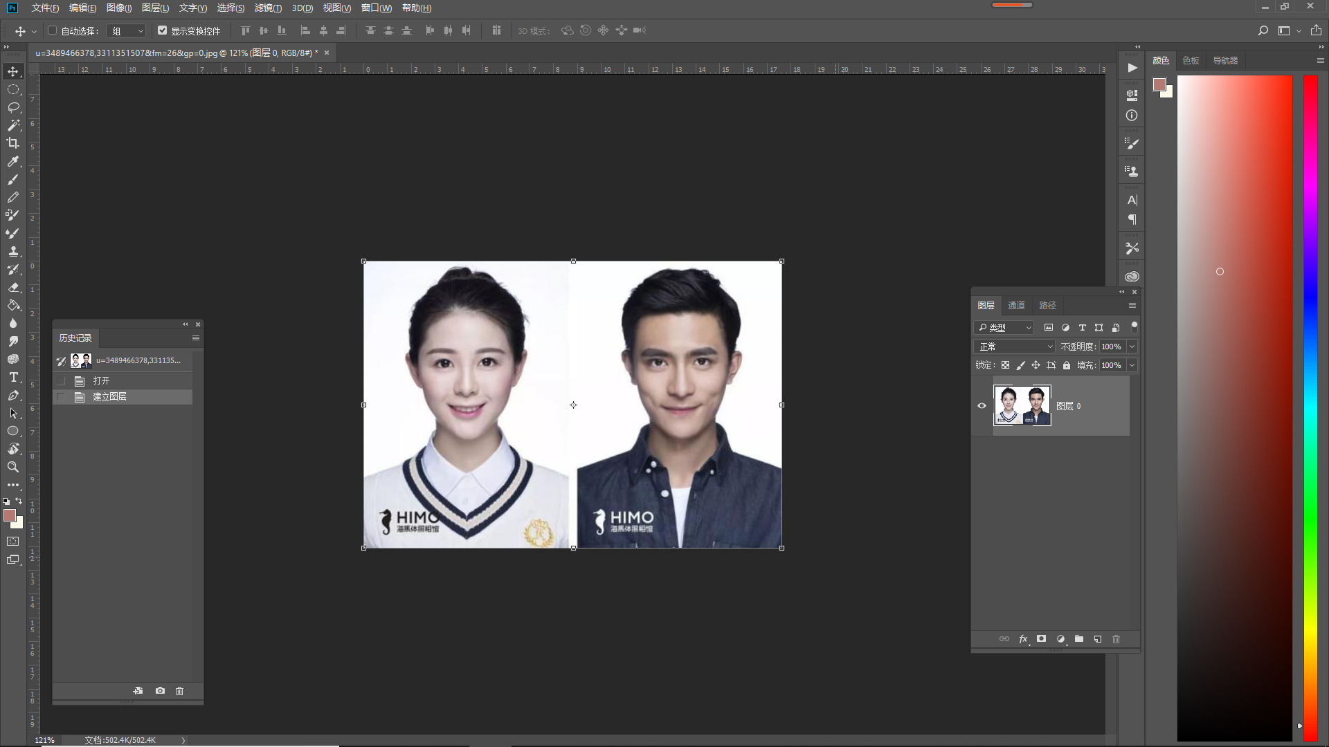Hide layer 图层 0 with eye icon
Screen dimensions: 1329x747
coord(982,406)
